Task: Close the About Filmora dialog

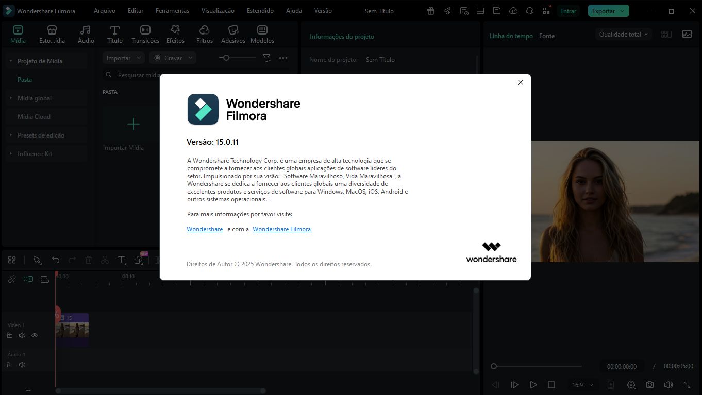Action: [x=520, y=82]
